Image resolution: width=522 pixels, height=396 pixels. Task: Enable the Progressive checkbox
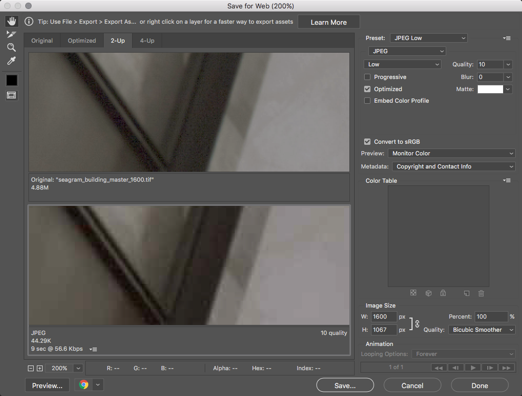367,77
